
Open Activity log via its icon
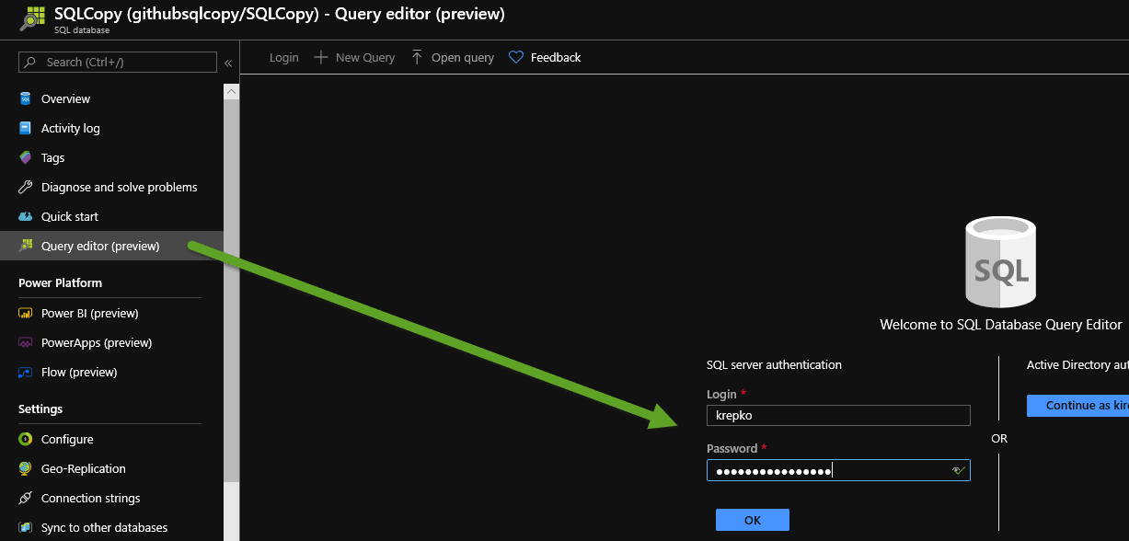pyautogui.click(x=26, y=128)
